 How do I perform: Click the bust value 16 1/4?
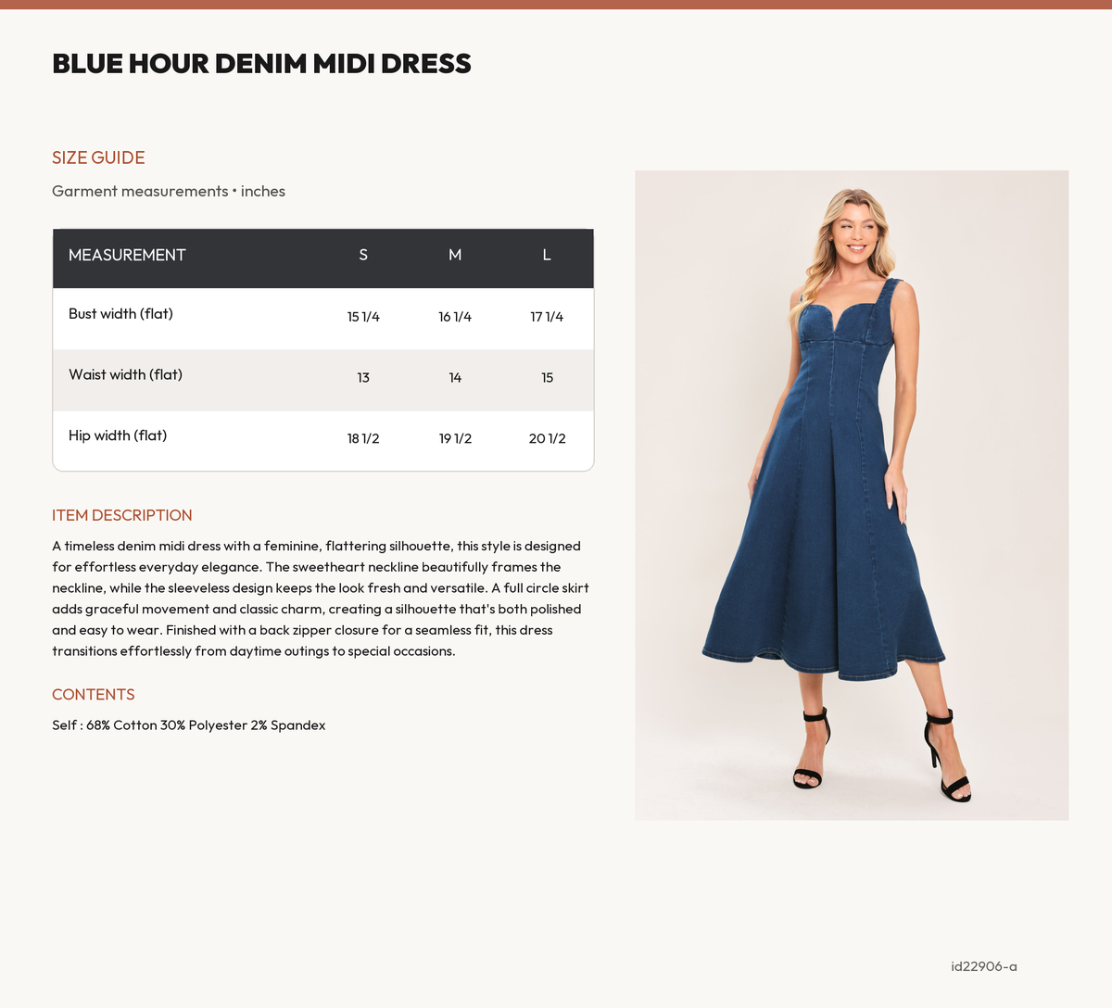pos(455,317)
